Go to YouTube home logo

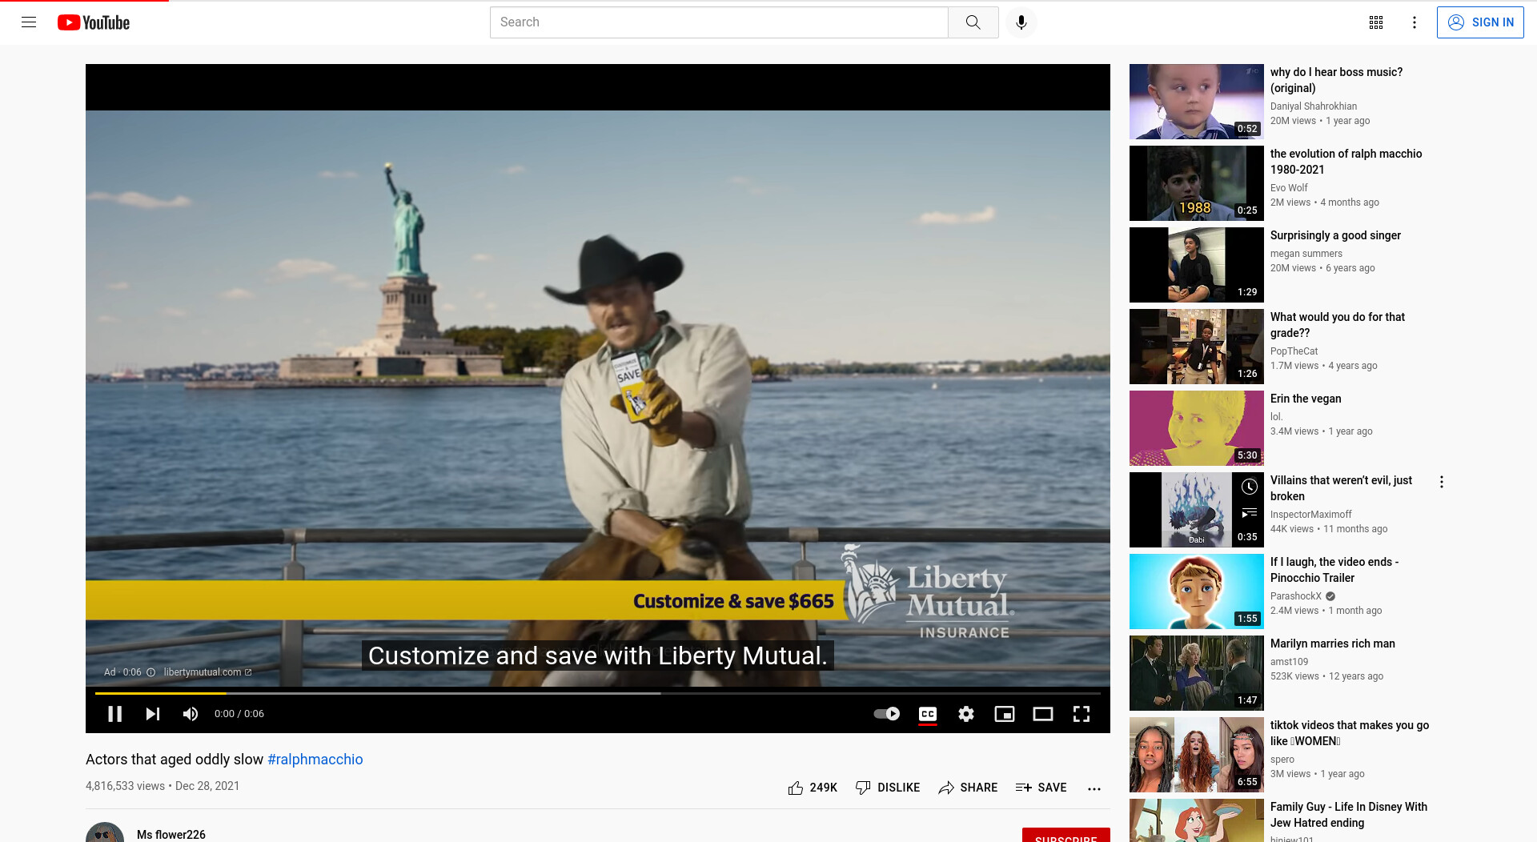click(x=94, y=22)
